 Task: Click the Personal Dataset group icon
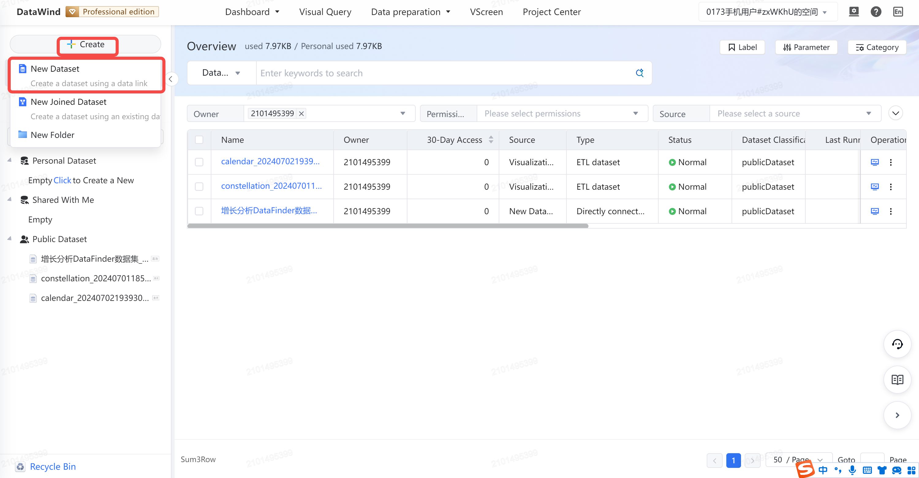[x=24, y=161]
